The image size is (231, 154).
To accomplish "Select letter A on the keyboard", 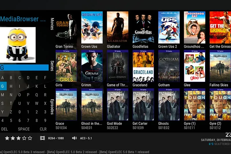I will click(x=3, y=78).
